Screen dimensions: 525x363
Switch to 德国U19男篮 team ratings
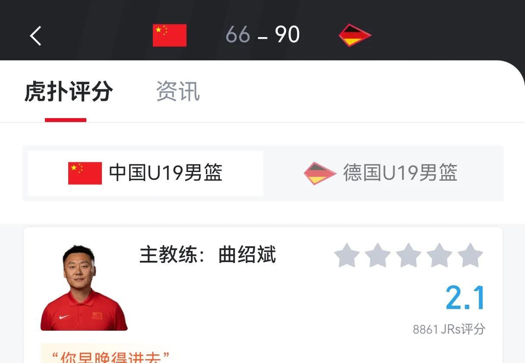(x=381, y=173)
